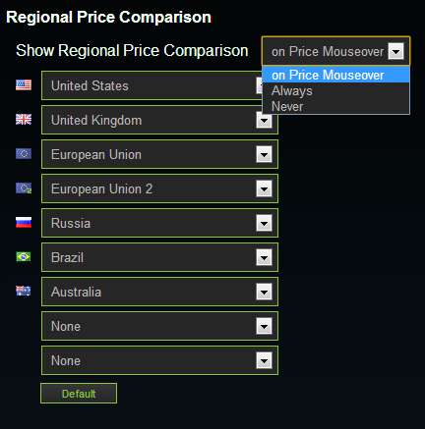Image resolution: width=425 pixels, height=429 pixels.
Task: Open the Russia region selector
Action: pyautogui.click(x=159, y=223)
